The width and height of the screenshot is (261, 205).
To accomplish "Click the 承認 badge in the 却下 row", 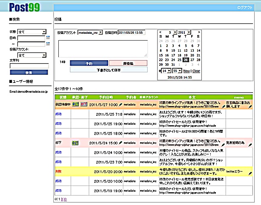I will click(x=75, y=142).
